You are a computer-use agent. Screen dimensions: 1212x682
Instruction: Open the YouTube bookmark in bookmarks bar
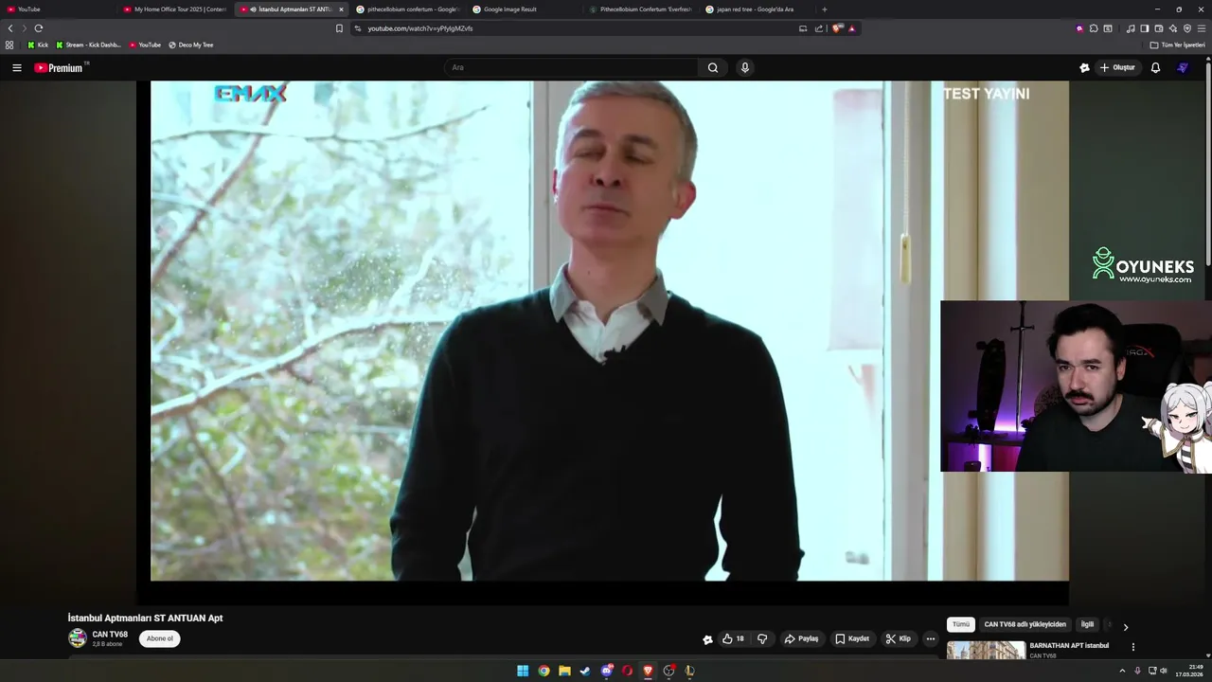click(145, 45)
